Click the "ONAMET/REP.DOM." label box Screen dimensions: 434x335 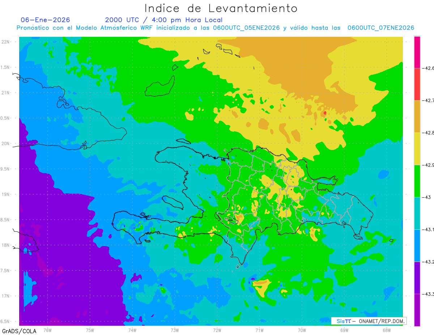tap(369, 321)
